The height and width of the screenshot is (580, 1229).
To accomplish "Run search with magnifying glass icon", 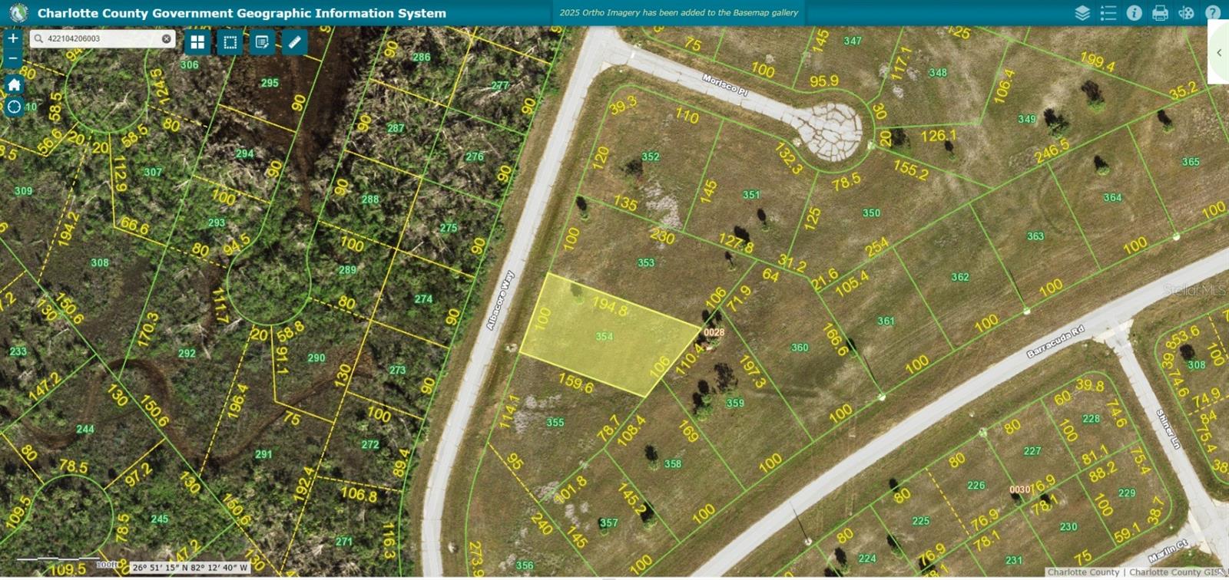I will pos(38,38).
